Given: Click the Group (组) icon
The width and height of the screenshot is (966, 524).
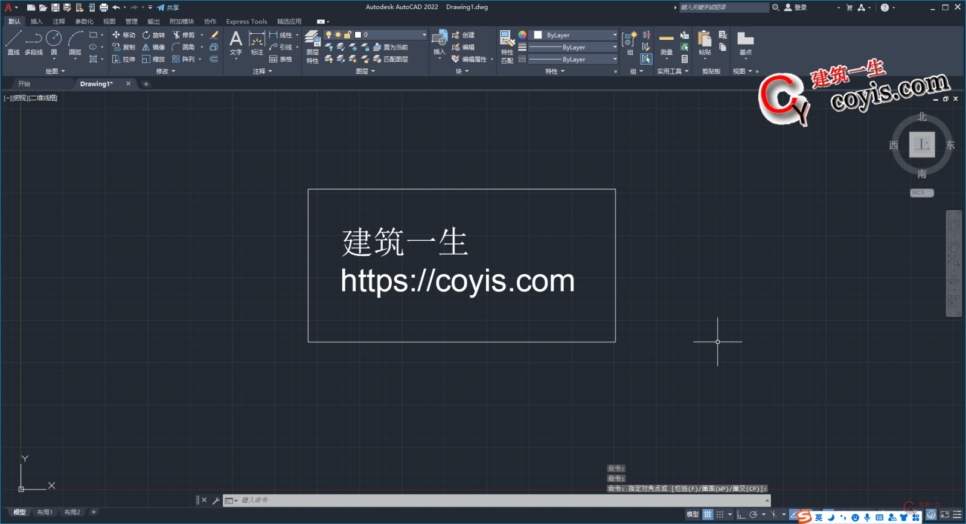Looking at the screenshot, I should pyautogui.click(x=629, y=43).
